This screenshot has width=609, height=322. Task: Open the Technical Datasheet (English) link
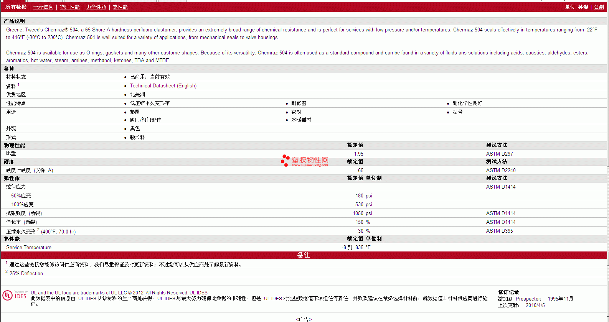pos(163,85)
